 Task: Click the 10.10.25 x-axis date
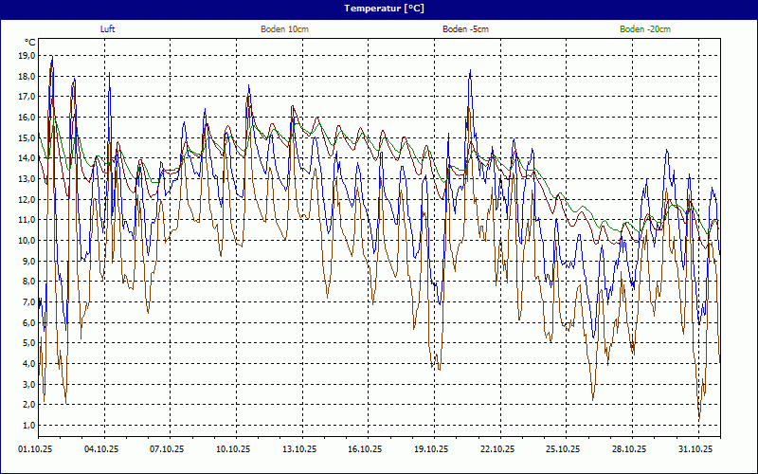point(233,449)
